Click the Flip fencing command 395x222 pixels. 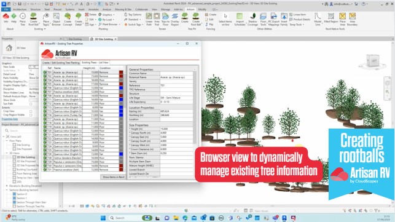click(x=209, y=25)
